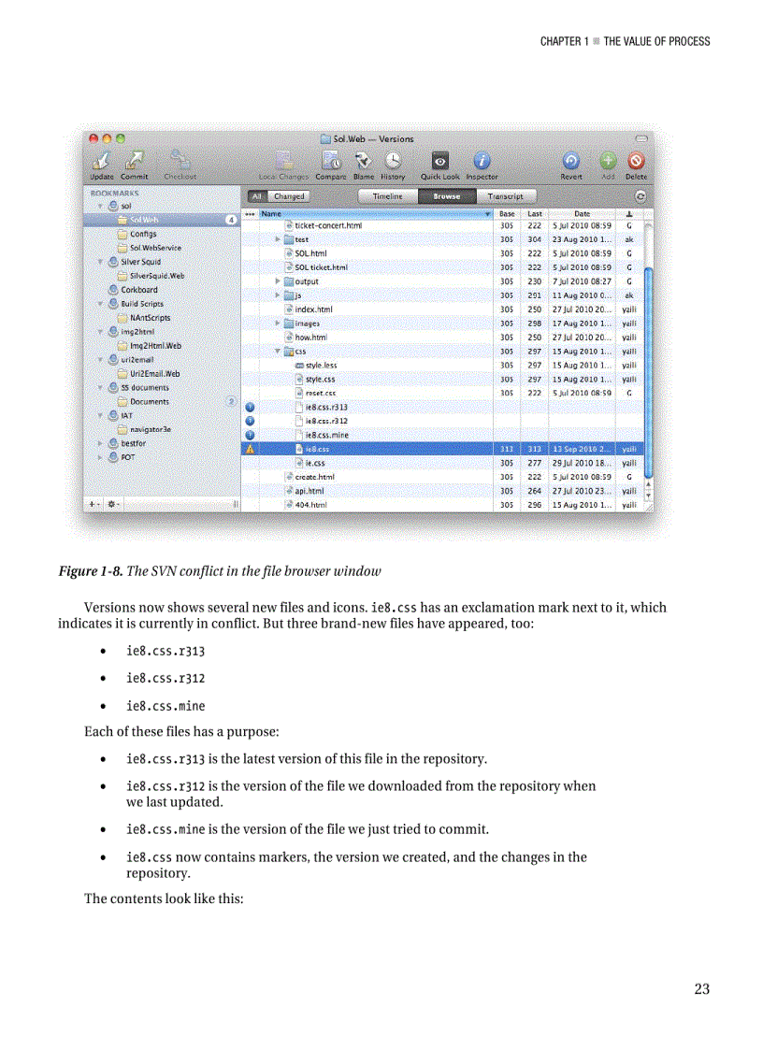Open the History view icon
The height and width of the screenshot is (1050, 763).
click(394, 161)
